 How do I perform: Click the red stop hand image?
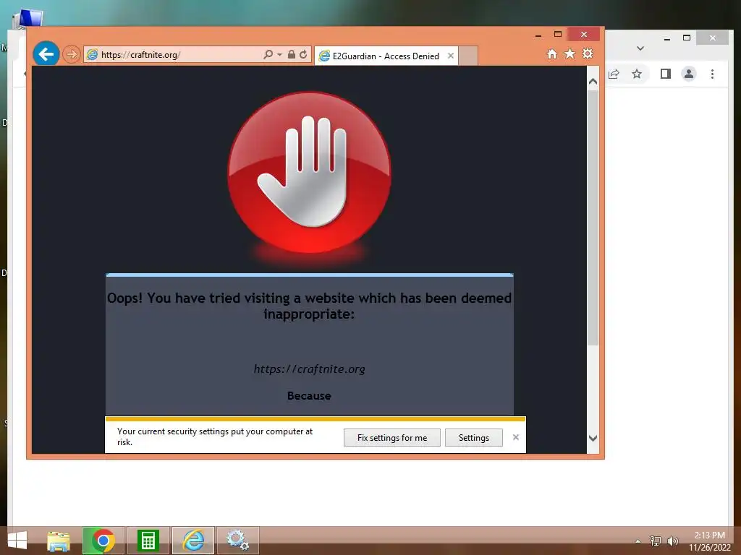coord(310,173)
